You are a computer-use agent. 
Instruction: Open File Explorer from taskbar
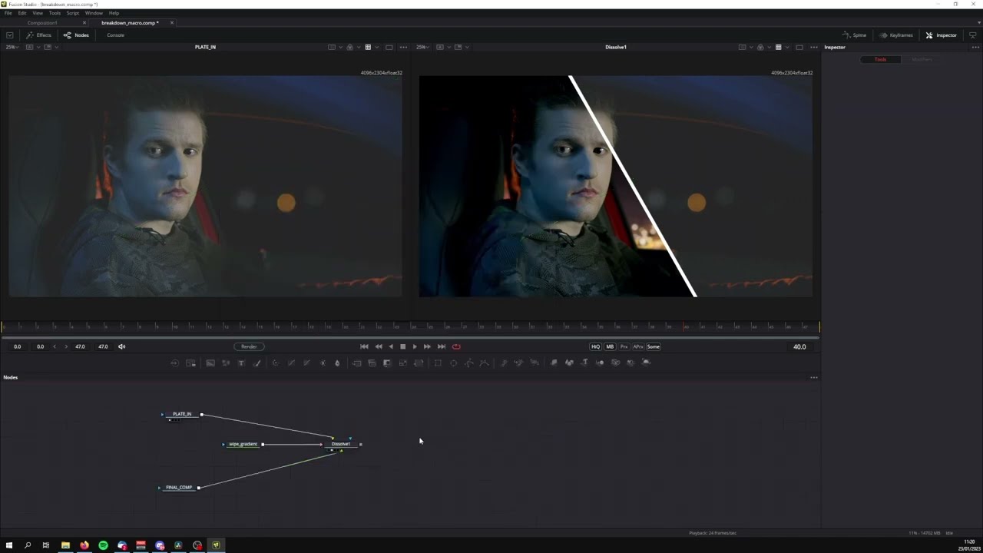point(65,545)
